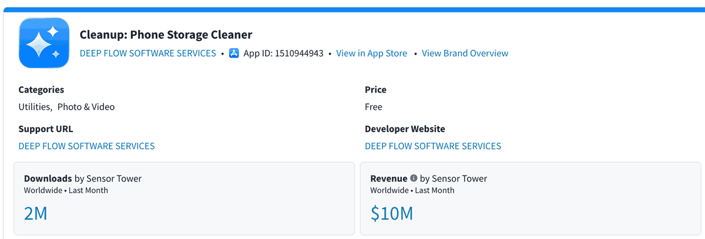Click the Revenue by Sensor Tower heading
Screen dimensions: 705x239
(429, 179)
